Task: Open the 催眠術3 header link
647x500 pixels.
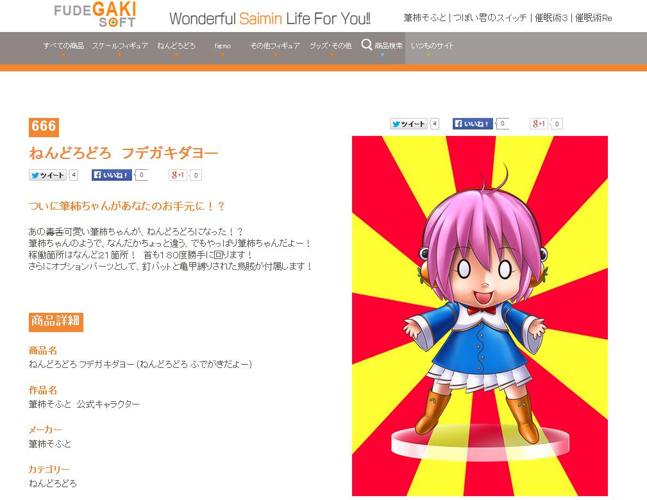Action: [551, 18]
